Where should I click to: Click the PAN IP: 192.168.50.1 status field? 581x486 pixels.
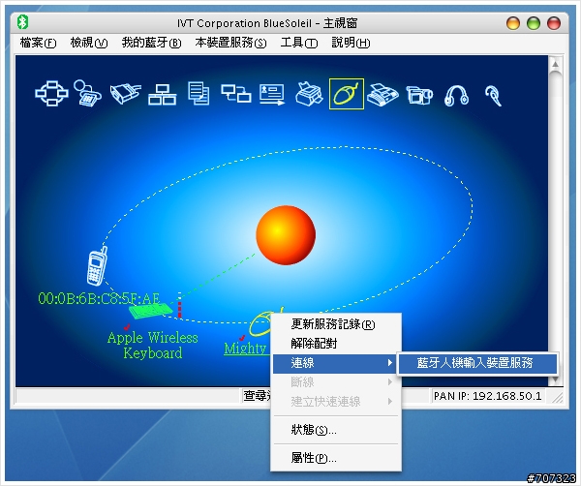tap(487, 396)
